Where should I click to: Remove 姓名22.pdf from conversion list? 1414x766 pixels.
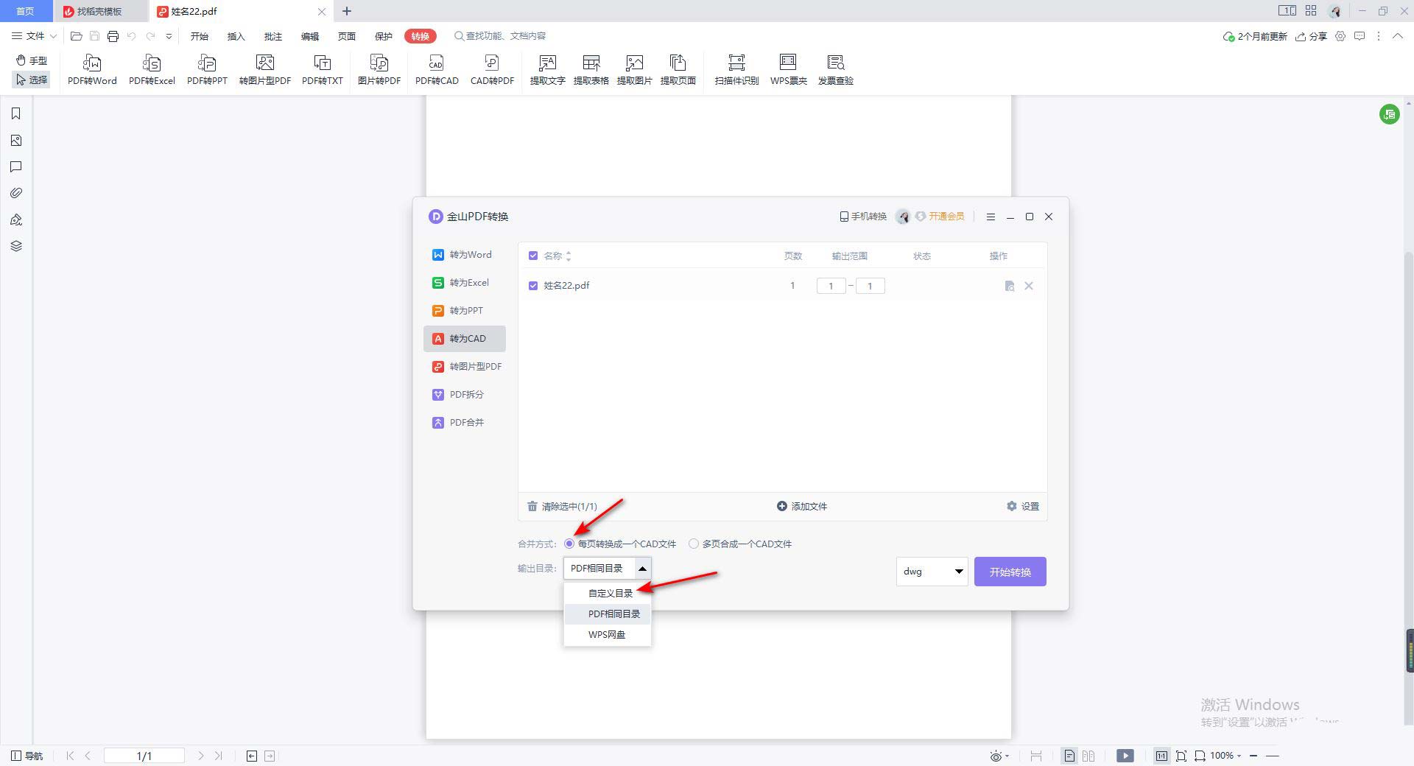click(1029, 286)
